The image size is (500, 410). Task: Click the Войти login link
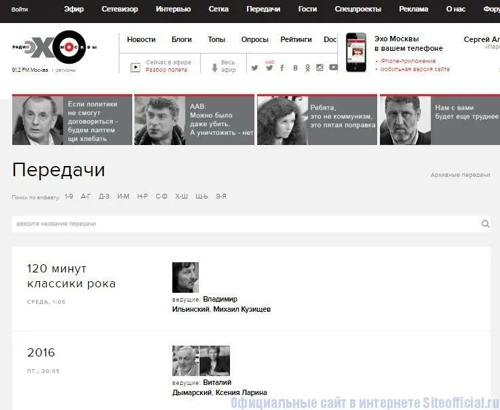coord(20,9)
